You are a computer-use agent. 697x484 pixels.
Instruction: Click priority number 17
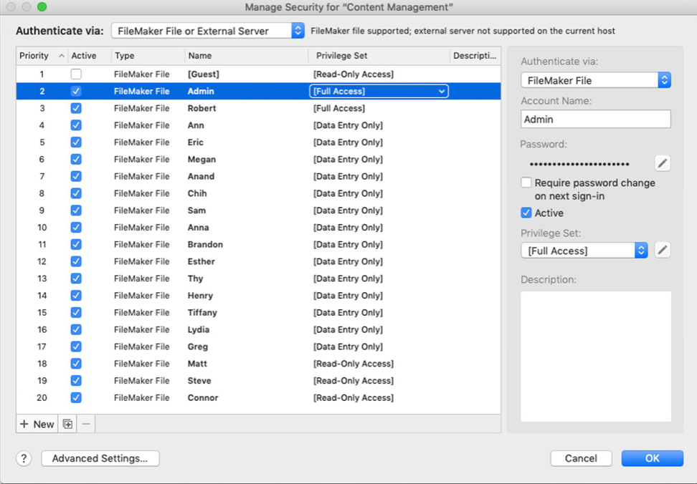(42, 347)
